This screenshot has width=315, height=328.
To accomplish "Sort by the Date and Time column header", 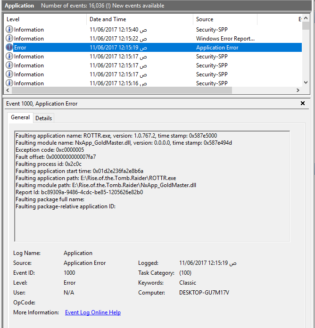I will pyautogui.click(x=139, y=19).
